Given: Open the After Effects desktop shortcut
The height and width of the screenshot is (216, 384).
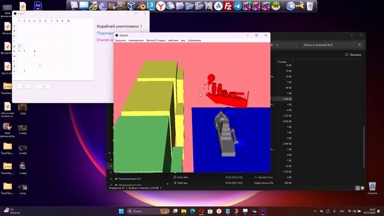Looking at the screenshot, I should 38,6.
